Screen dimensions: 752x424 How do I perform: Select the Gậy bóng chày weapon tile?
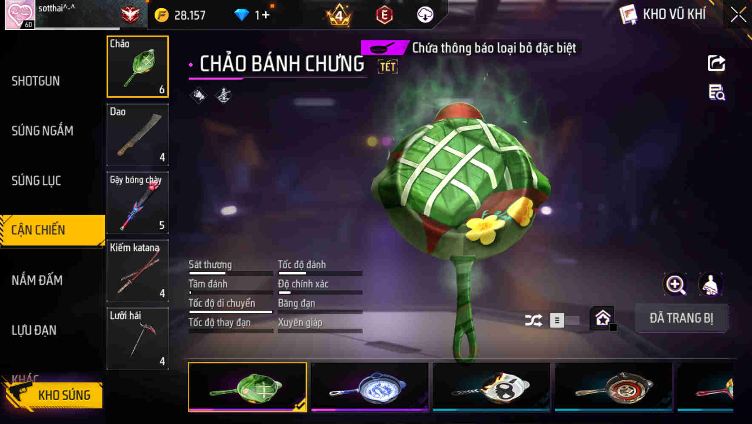pyautogui.click(x=137, y=203)
